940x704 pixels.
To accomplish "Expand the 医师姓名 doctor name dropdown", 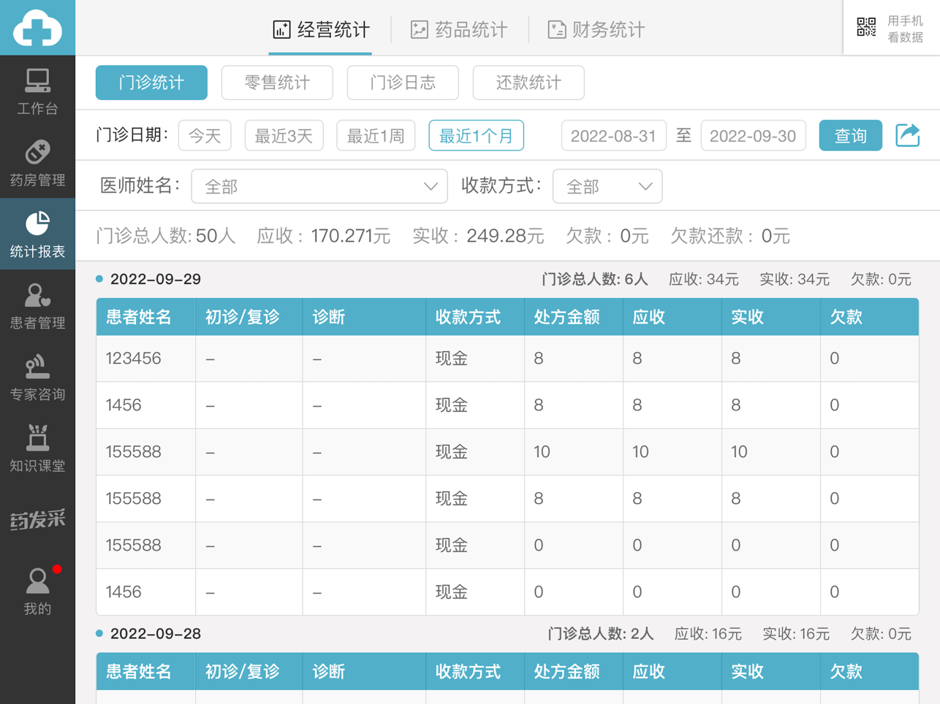I will click(x=319, y=187).
